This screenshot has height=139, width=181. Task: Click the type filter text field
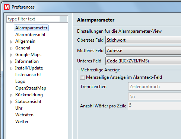[x=33, y=19]
